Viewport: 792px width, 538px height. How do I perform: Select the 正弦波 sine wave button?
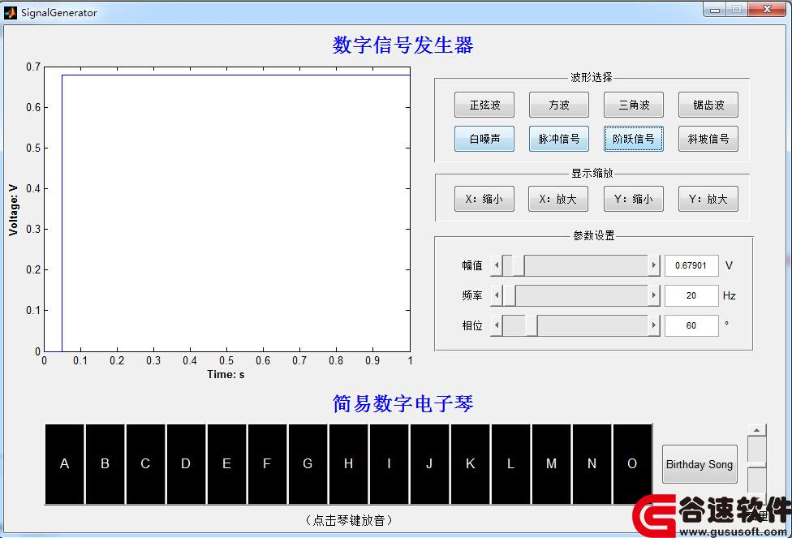[484, 105]
